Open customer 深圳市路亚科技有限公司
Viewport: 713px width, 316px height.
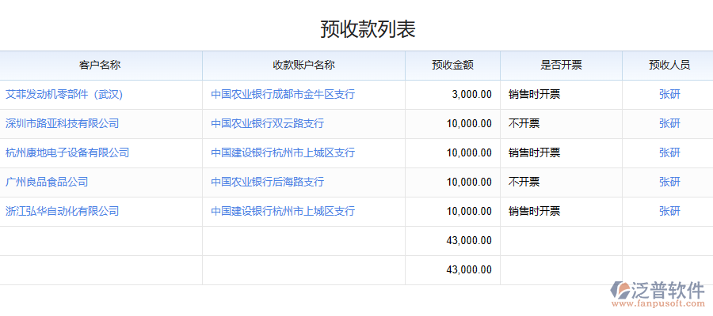(62, 124)
